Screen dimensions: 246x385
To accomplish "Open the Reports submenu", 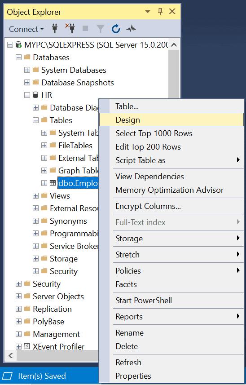I will (171, 317).
